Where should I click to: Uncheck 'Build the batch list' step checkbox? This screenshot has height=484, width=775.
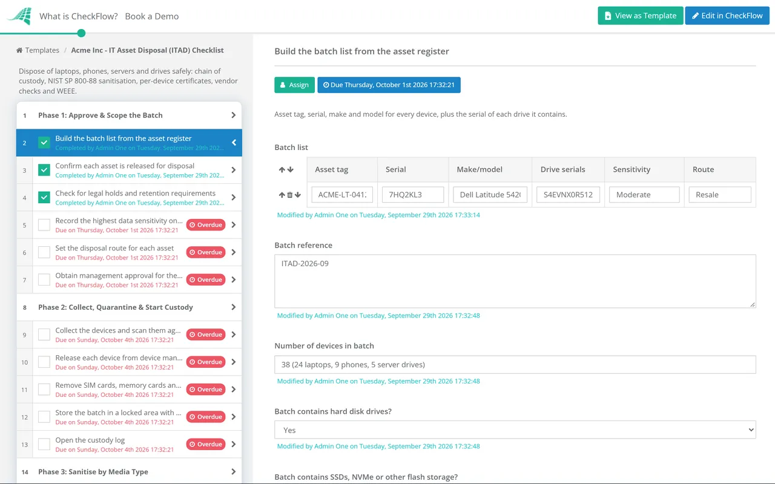44,143
